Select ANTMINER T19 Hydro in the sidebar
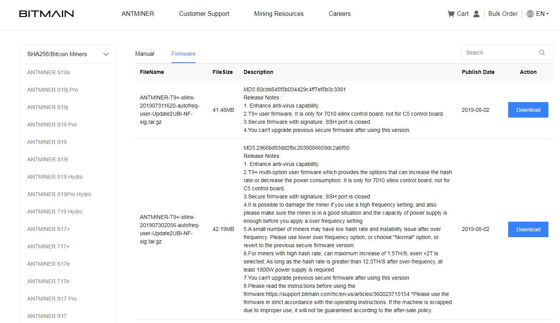The height and width of the screenshot is (323, 560). (x=54, y=212)
